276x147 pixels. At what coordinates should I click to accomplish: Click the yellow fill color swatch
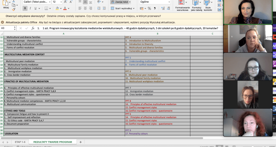coord(57,8)
